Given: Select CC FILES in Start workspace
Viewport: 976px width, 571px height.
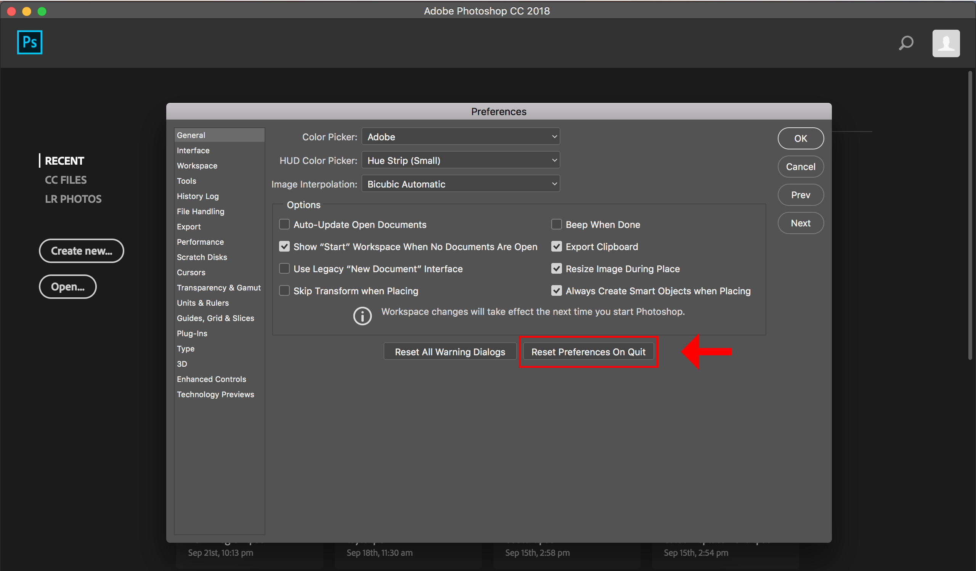Looking at the screenshot, I should coord(66,180).
